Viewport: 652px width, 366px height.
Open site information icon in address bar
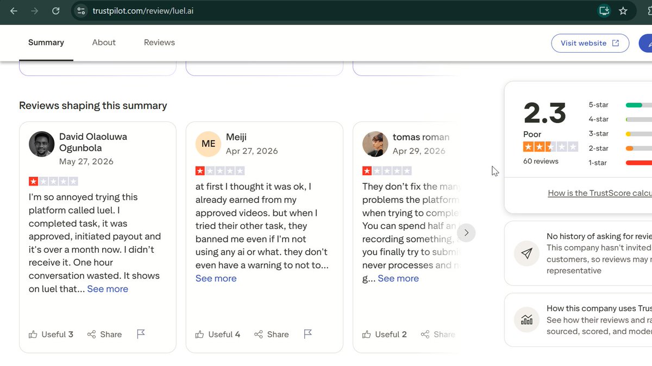click(81, 11)
